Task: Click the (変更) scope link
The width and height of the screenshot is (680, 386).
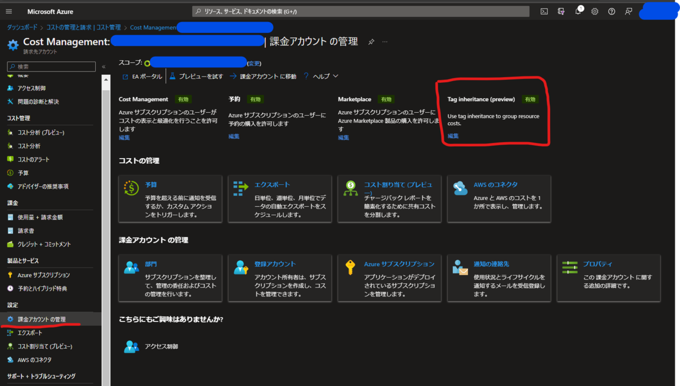Action: [x=254, y=63]
